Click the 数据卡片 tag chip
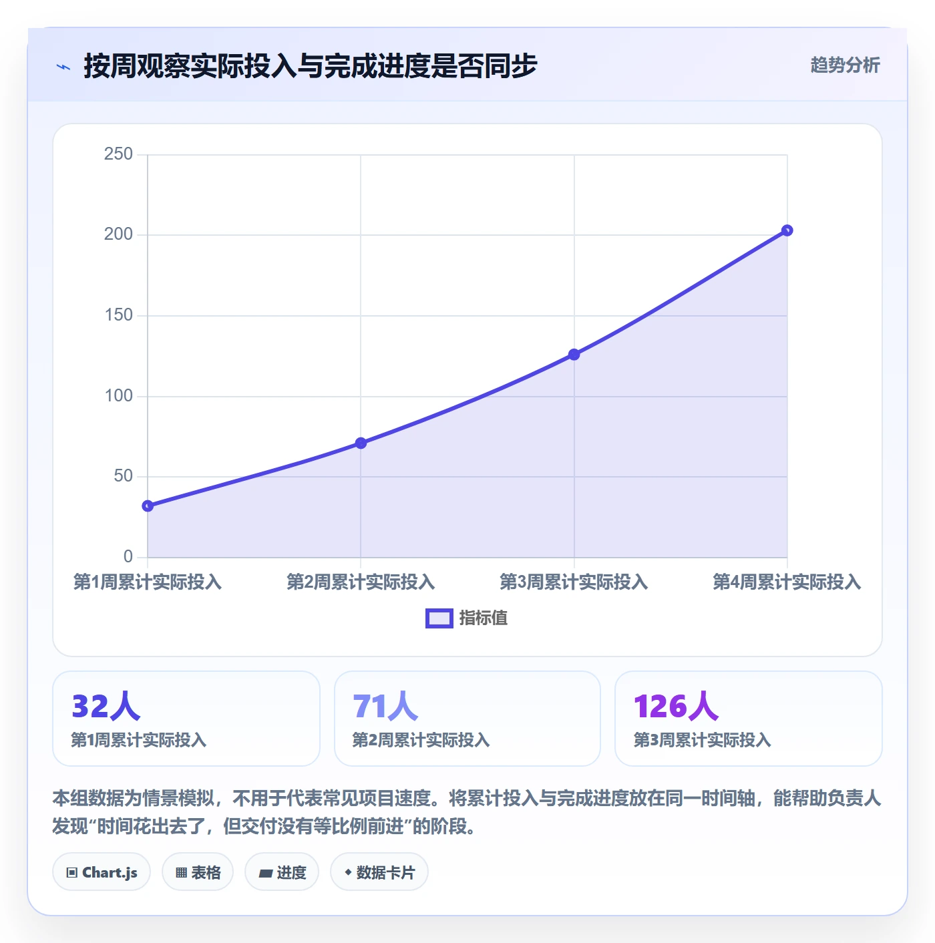 click(379, 872)
